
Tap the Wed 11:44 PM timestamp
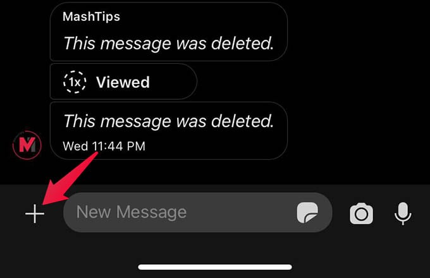pos(104,146)
